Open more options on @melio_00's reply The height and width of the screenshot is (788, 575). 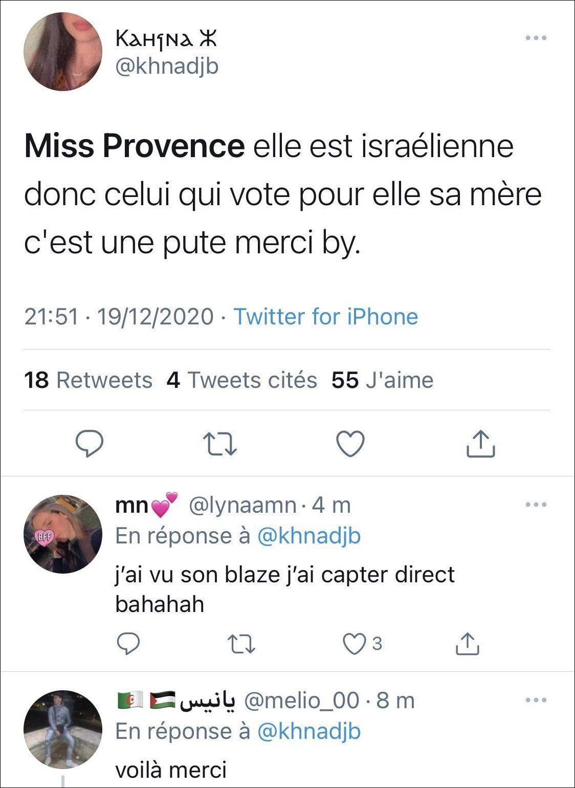click(x=536, y=701)
